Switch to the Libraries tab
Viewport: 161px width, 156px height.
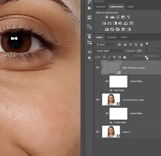click(101, 7)
